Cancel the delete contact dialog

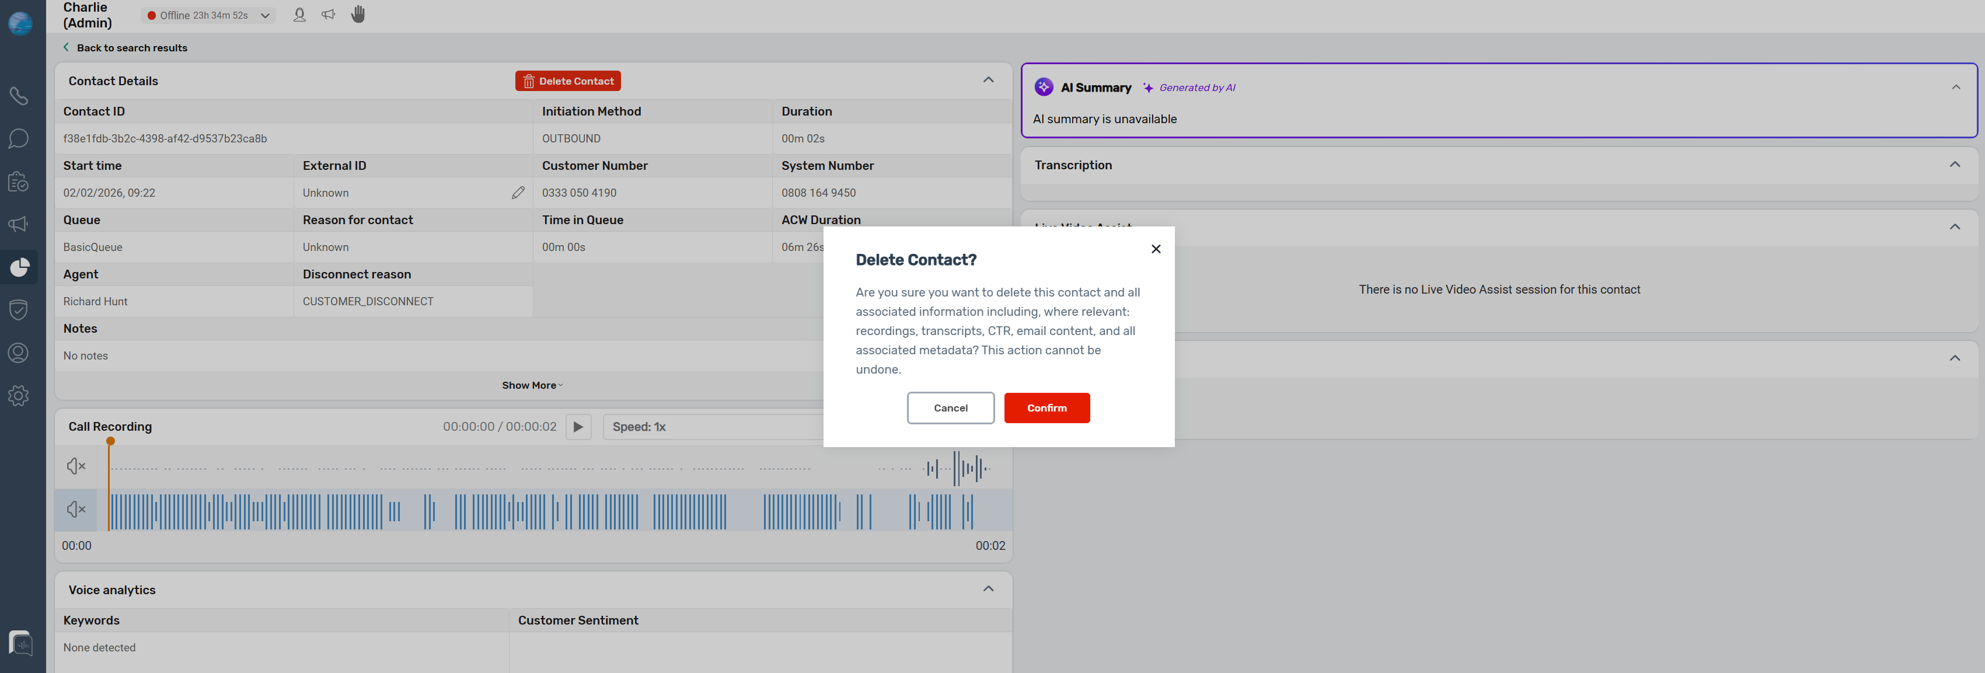pyautogui.click(x=950, y=408)
